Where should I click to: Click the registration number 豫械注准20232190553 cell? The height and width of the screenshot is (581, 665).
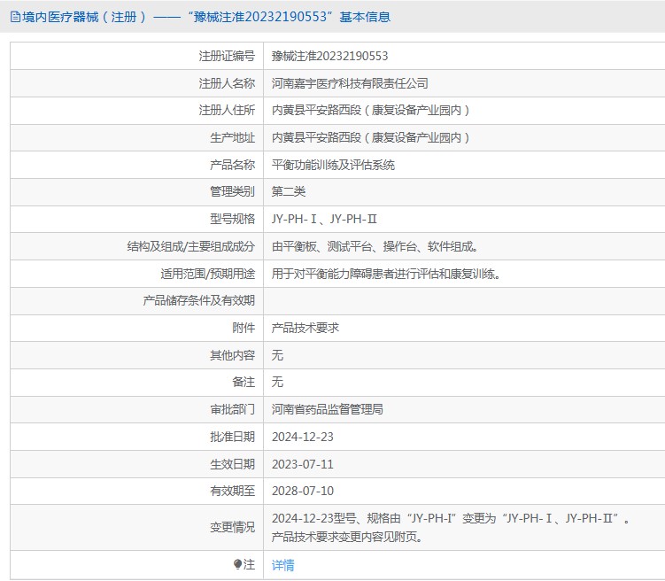329,56
